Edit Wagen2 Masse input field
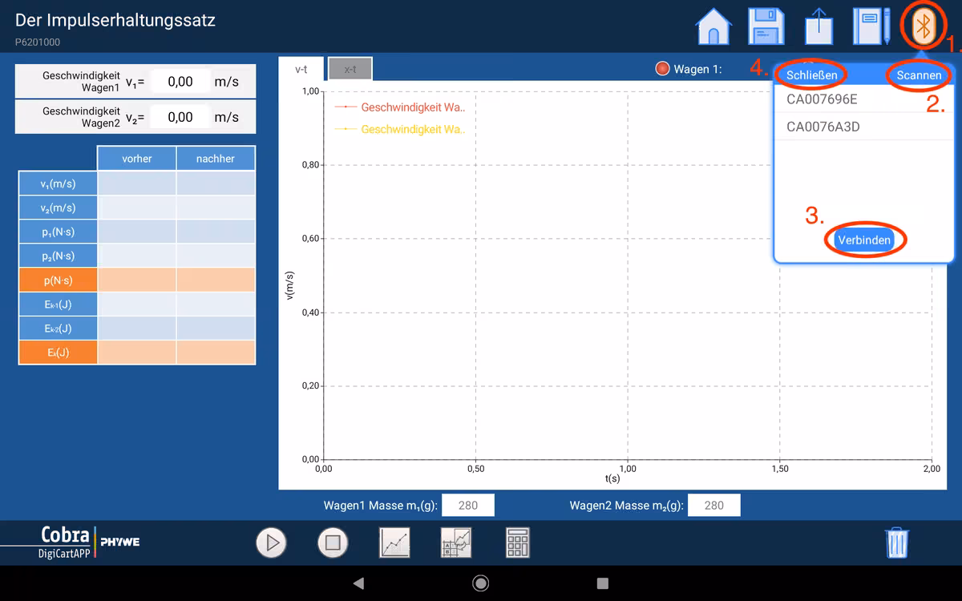This screenshot has width=962, height=601. [713, 505]
